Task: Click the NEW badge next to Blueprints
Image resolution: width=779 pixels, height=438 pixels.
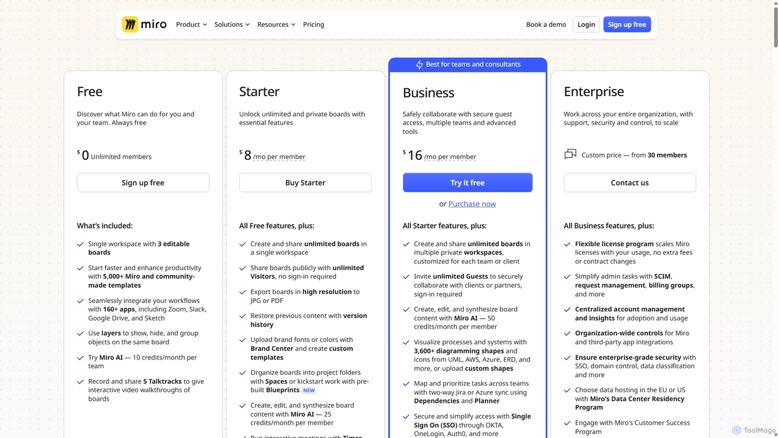Action: point(309,391)
